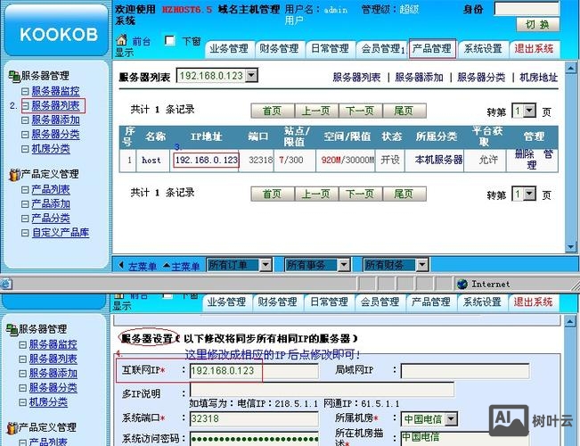This screenshot has height=446, width=580.
Task: Click the left arrow icon beside 左菜单
Action: 121,265
